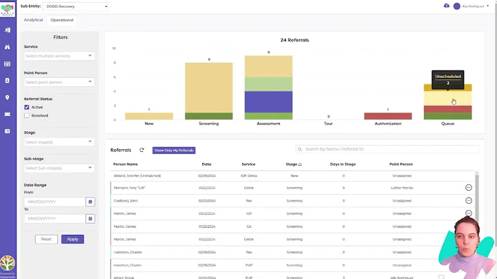Viewport: 497px width, 279px height.
Task: Open the binoculars search sidebar icon
Action: pos(8,47)
